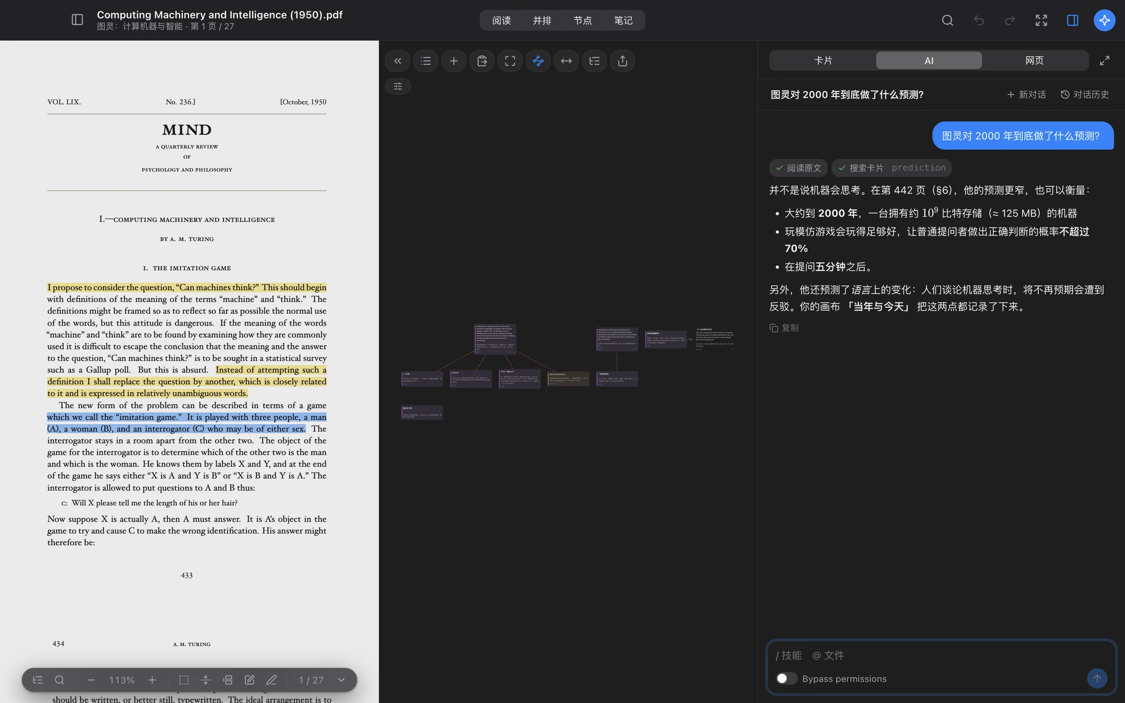Toggle Bypass permissions switch

786,678
